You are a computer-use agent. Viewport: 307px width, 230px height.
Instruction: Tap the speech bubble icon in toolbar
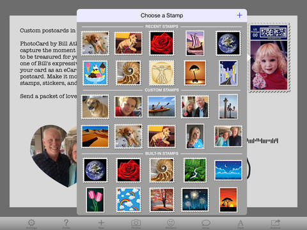point(206,223)
